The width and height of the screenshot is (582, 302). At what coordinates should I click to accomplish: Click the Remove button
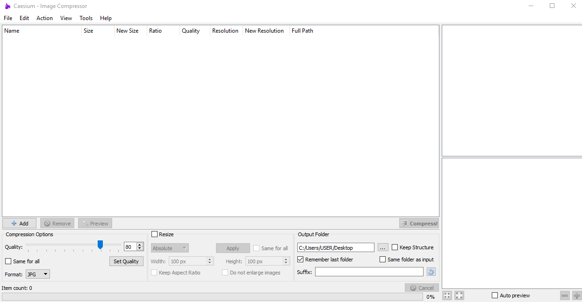57,224
